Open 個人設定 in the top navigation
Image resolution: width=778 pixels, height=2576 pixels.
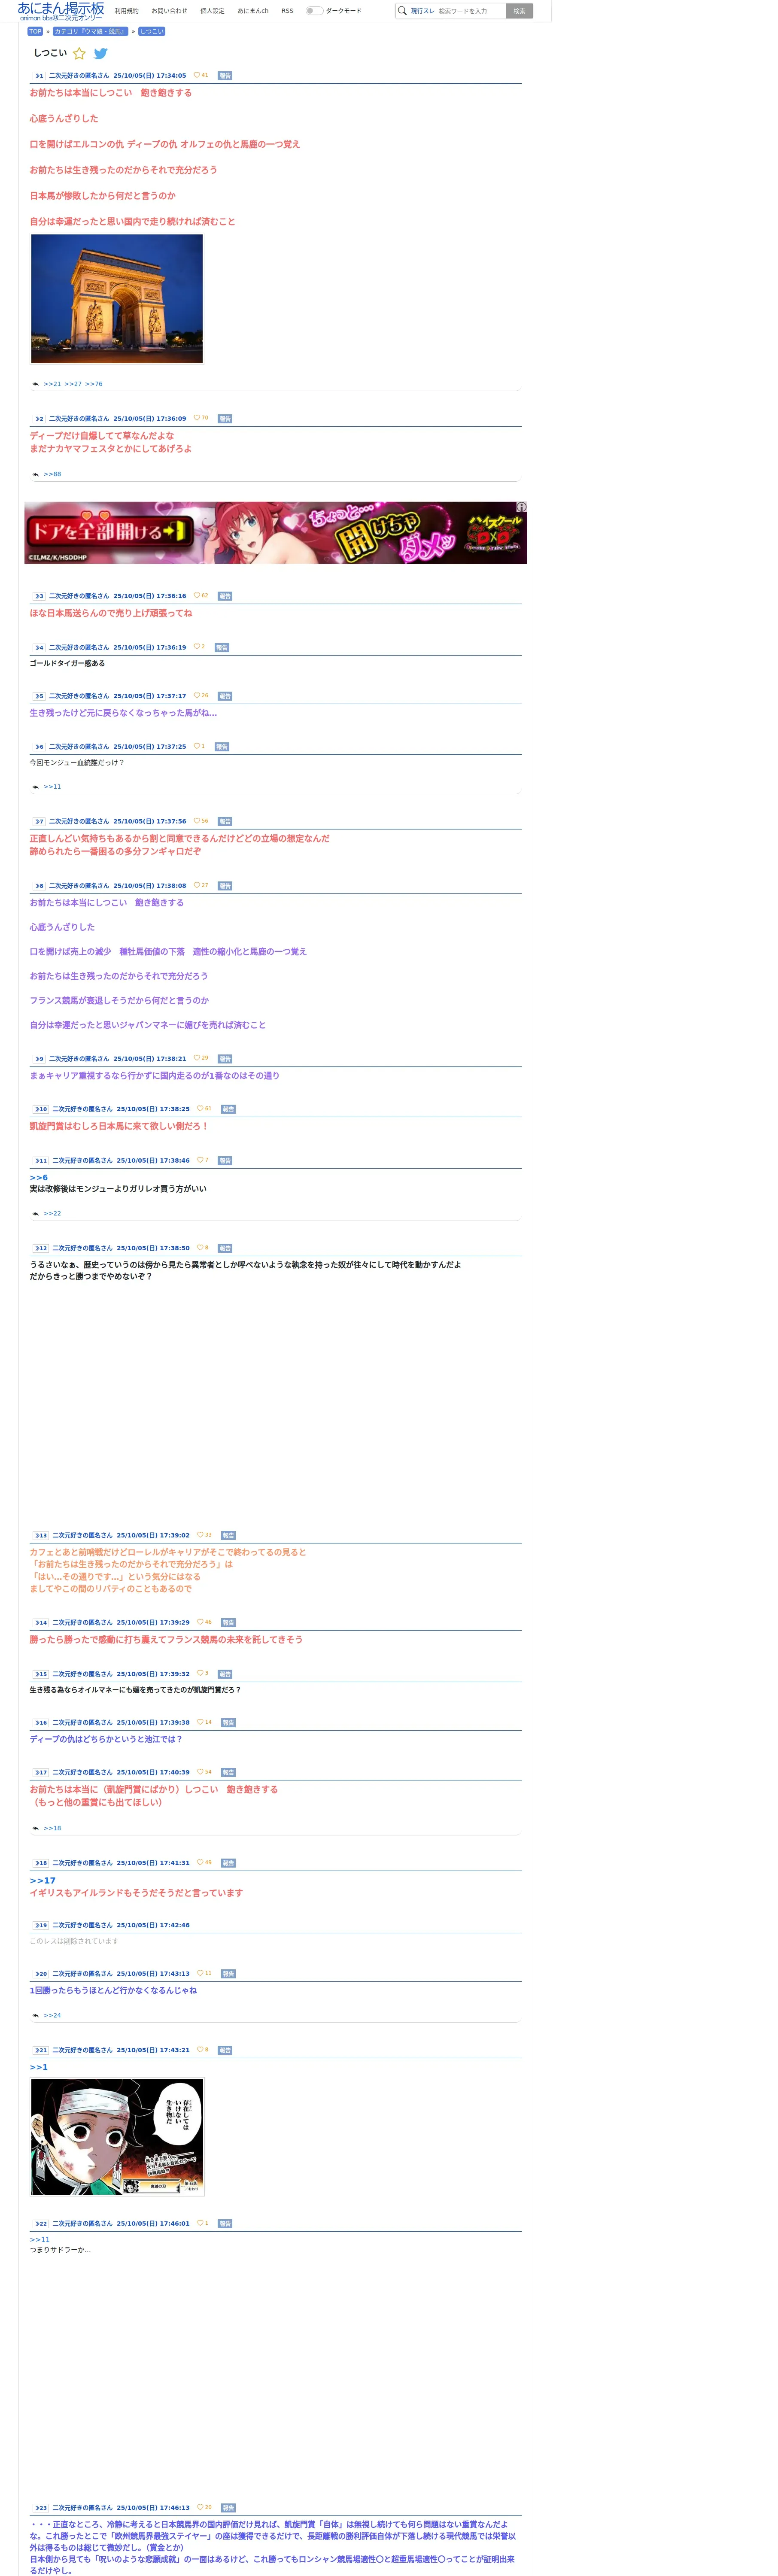click(x=212, y=11)
